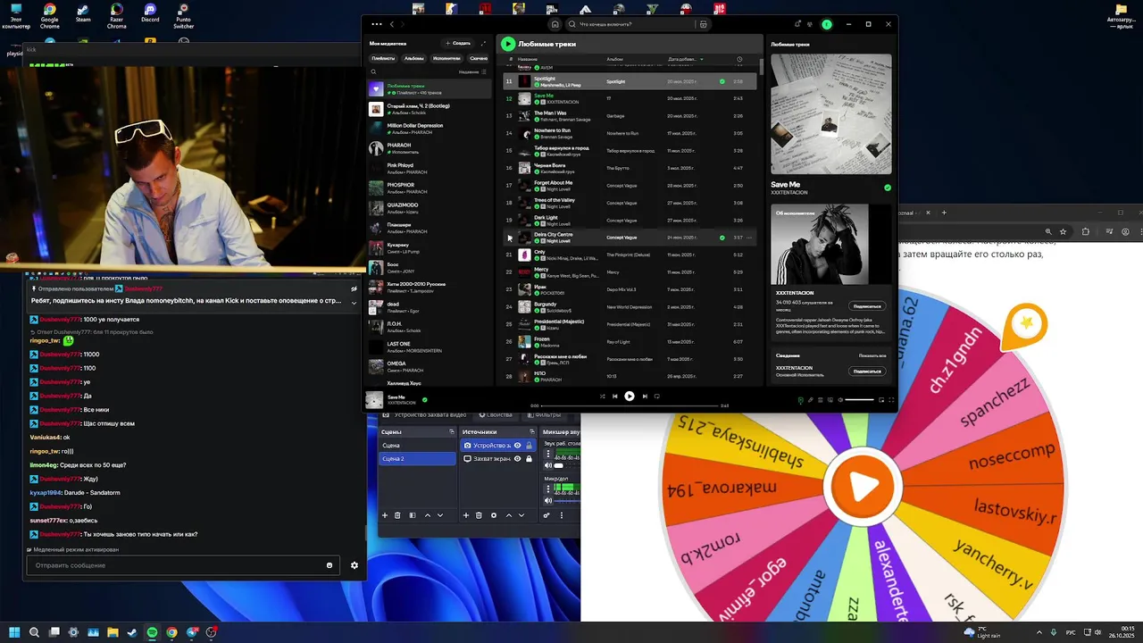1143x643 pixels.
Task: Move the OBS source down with the chevron
Action: [x=521, y=515]
